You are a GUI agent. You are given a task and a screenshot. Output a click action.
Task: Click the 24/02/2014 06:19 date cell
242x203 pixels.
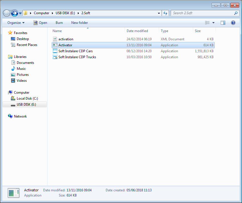pyautogui.click(x=139, y=39)
